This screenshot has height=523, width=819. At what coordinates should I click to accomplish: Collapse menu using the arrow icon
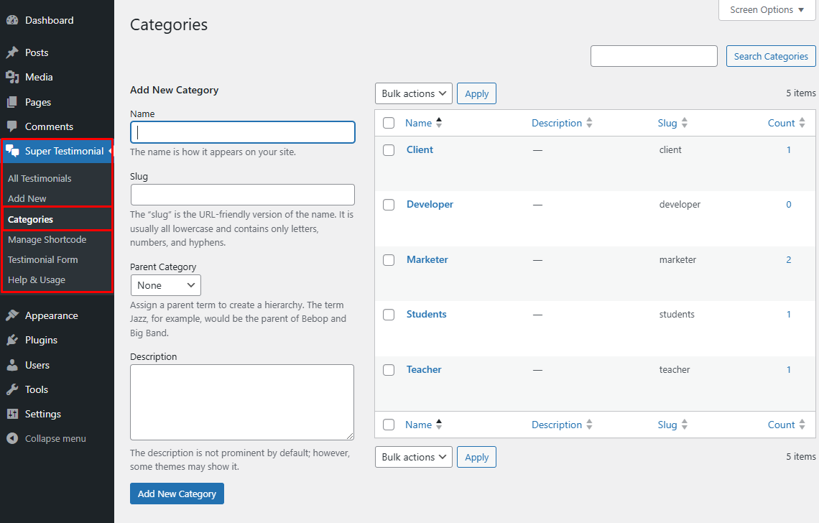pos(12,438)
